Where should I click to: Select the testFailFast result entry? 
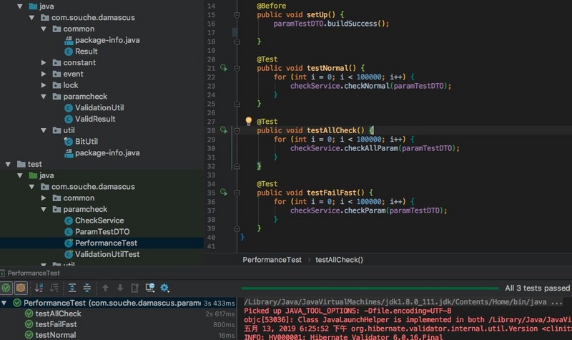[x=55, y=324]
